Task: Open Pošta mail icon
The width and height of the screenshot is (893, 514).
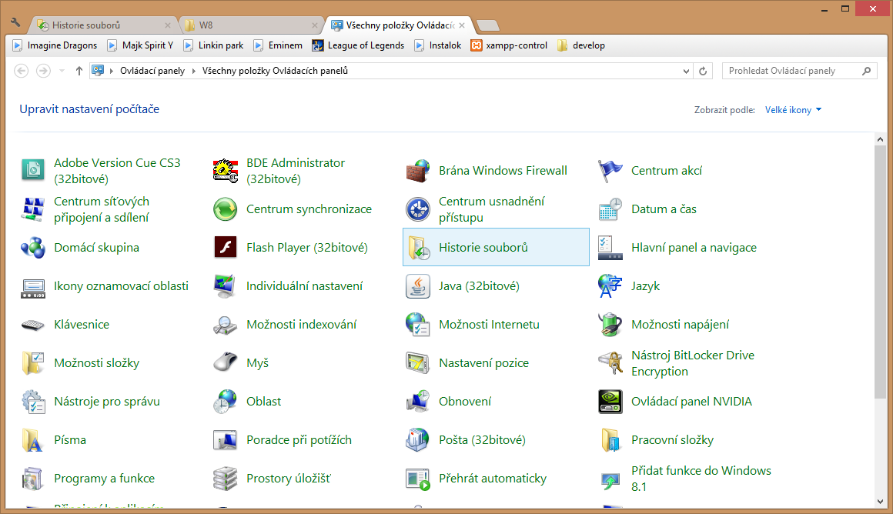Action: pos(418,440)
